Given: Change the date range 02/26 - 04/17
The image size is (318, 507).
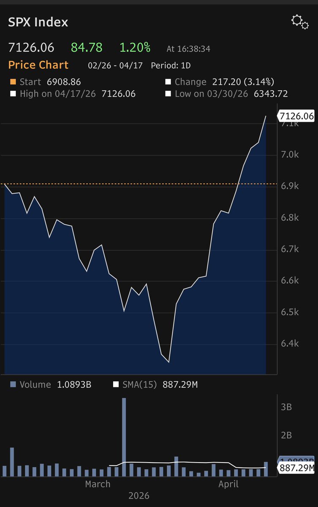Looking at the screenshot, I should 115,66.
